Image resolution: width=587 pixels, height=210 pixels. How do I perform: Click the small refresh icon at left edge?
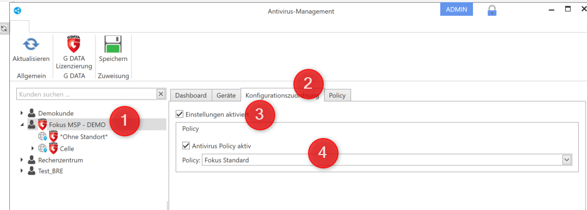pos(4,28)
